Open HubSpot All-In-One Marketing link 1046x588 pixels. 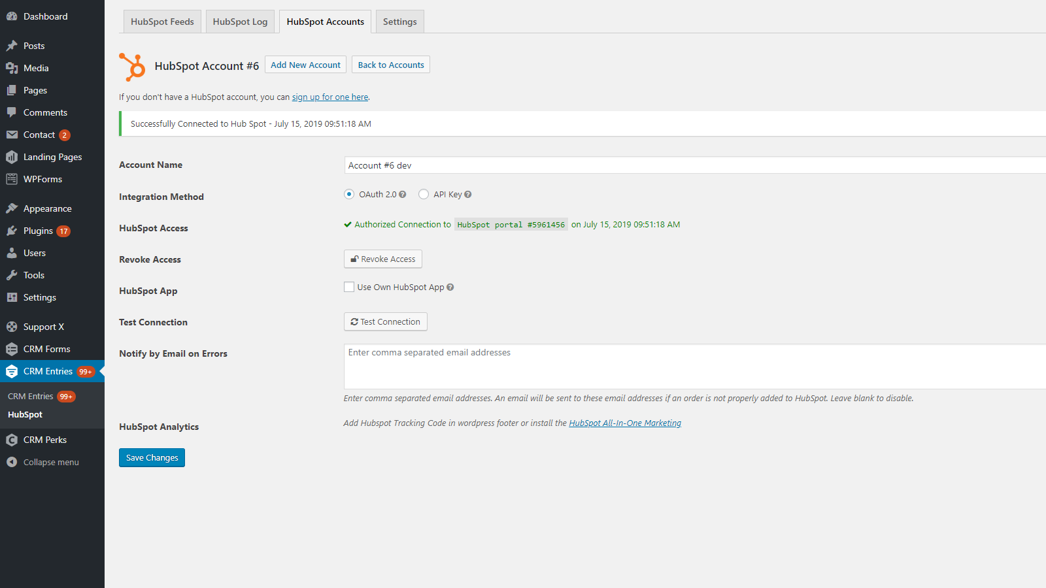625,423
